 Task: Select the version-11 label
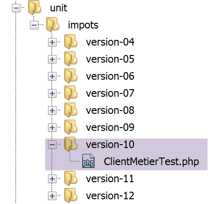(x=110, y=178)
